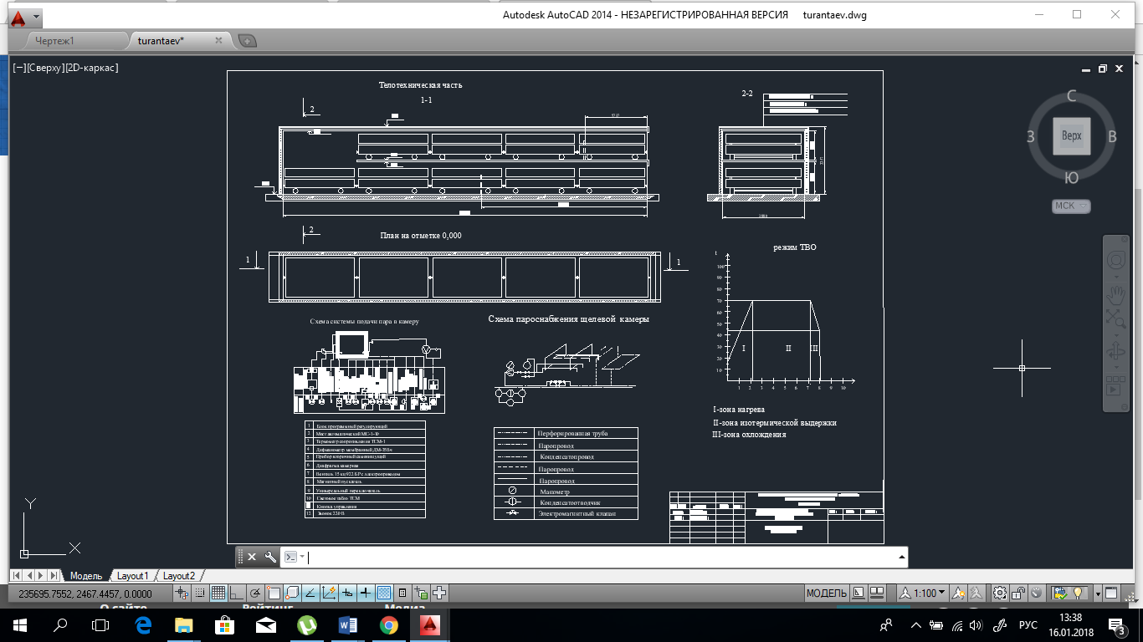Rotate view to north С on ViewCube
The image size is (1143, 642).
pos(1071,96)
